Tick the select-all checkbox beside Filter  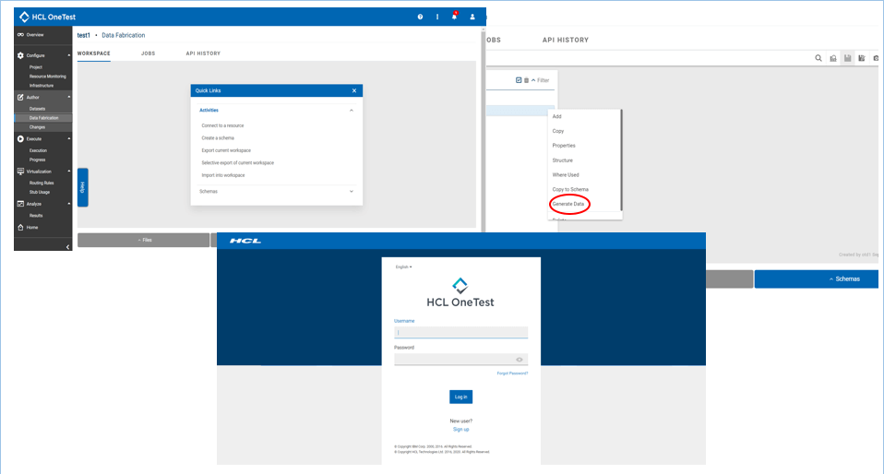[x=519, y=80]
